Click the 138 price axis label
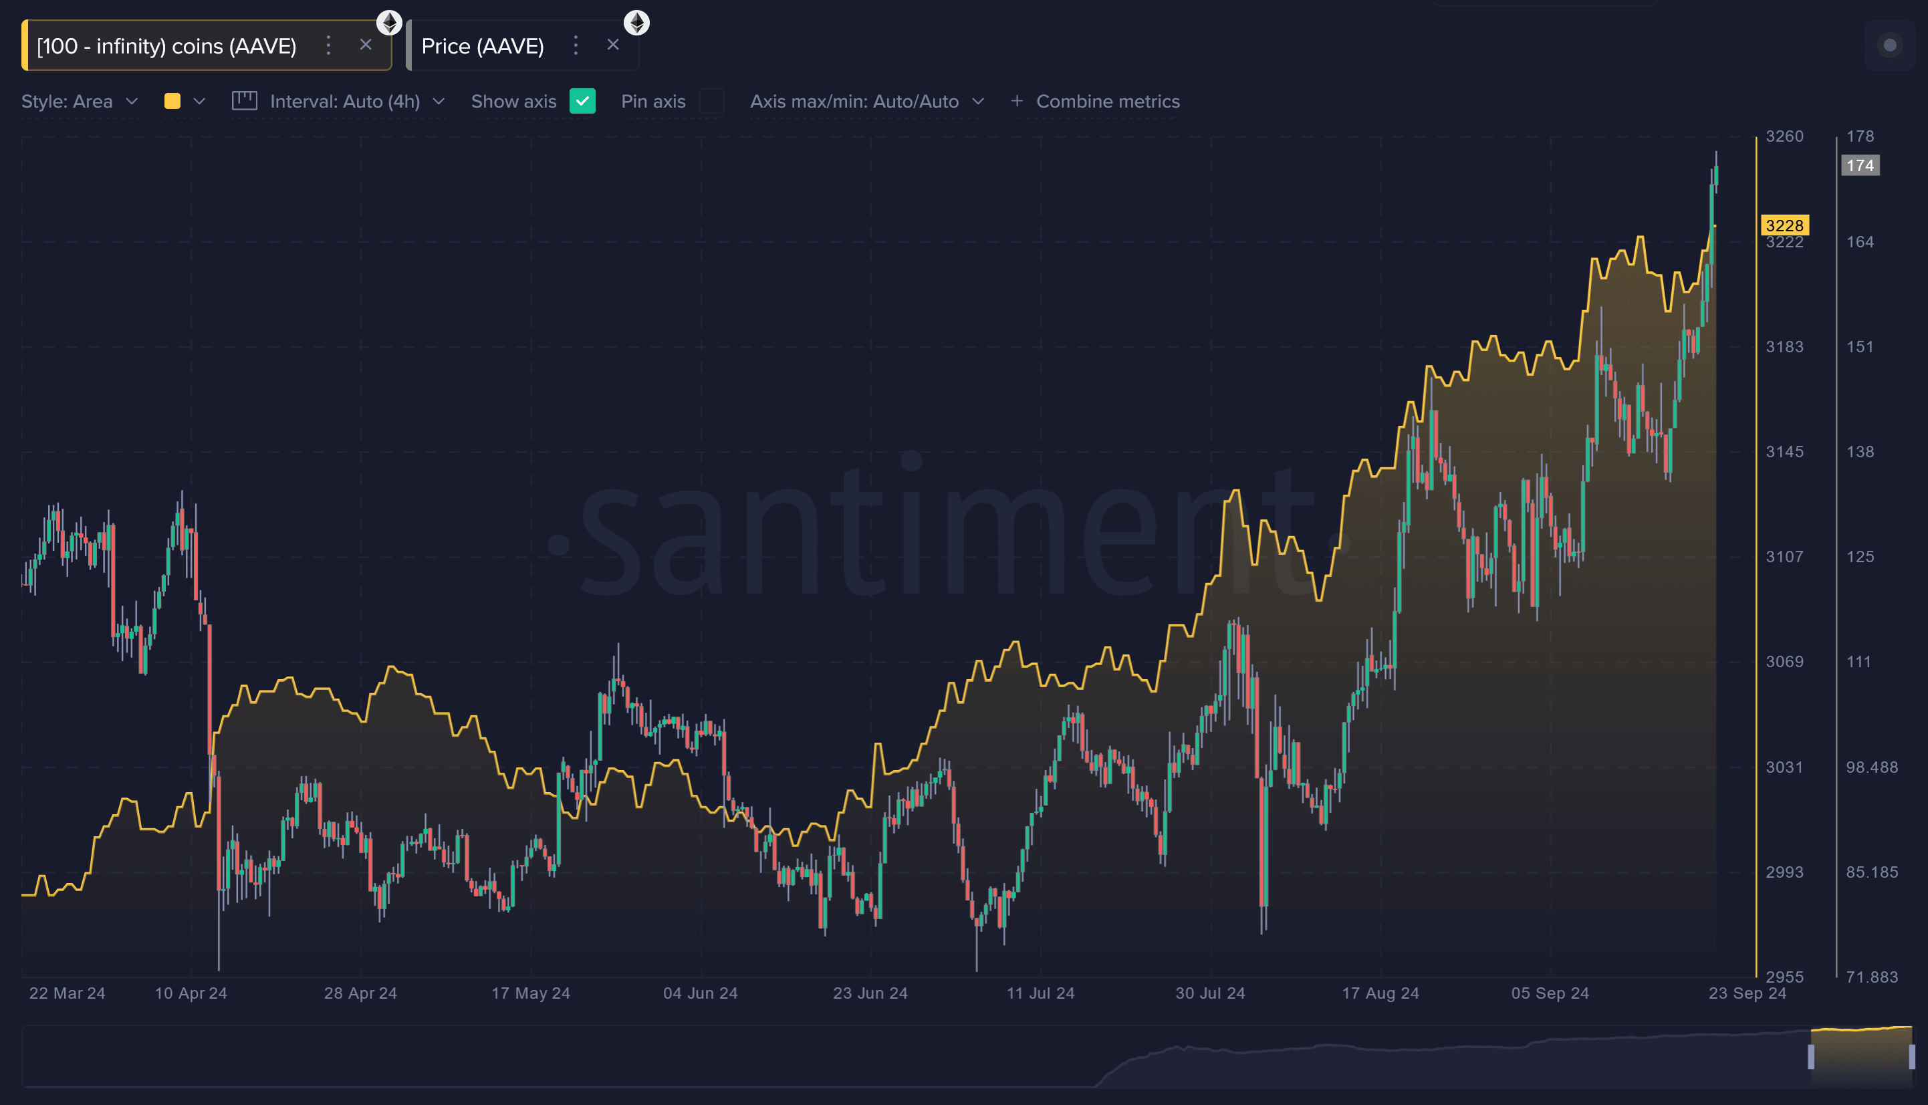Viewport: 1928px width, 1105px height. point(1860,452)
